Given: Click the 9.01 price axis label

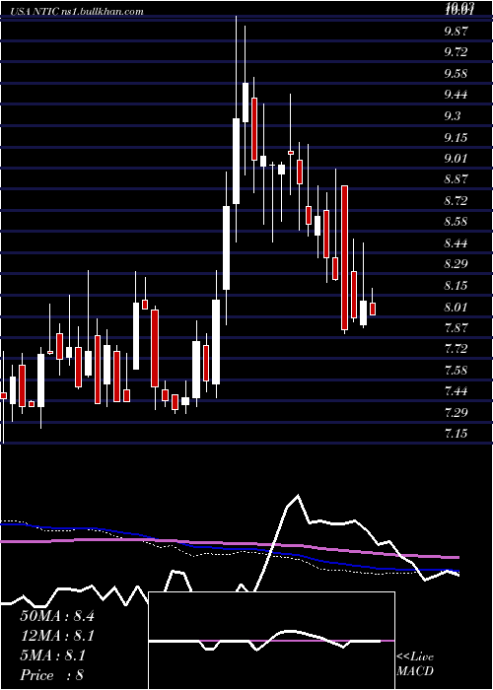Looking at the screenshot, I should [456, 159].
